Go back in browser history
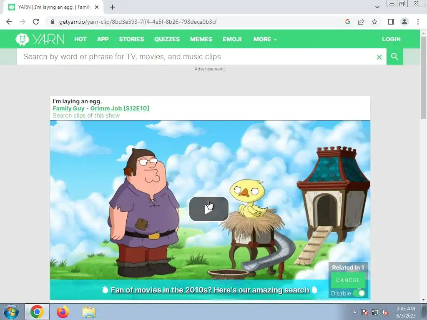Image resolution: width=427 pixels, height=320 pixels. pyautogui.click(x=9, y=22)
